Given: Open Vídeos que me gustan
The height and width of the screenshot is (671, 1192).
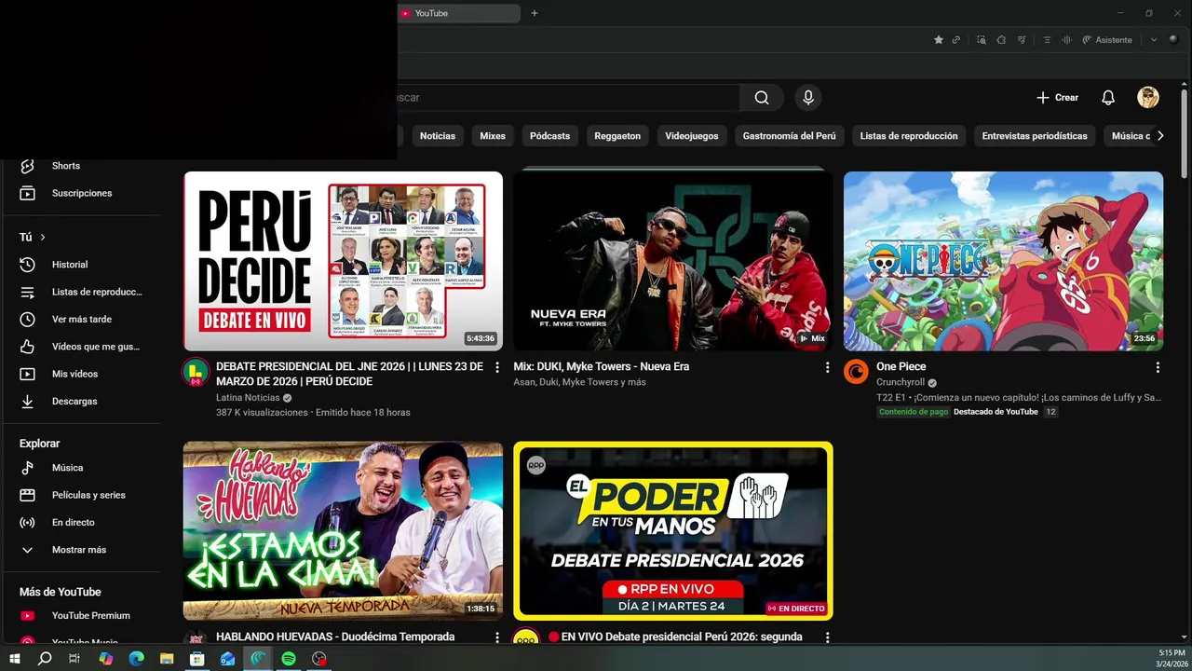Looking at the screenshot, I should click(82, 347).
